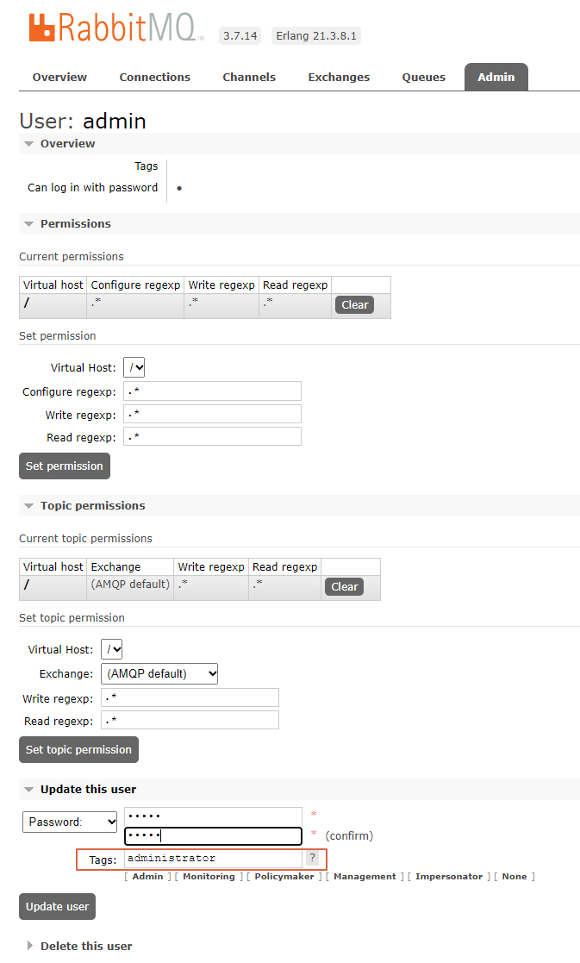The width and height of the screenshot is (580, 963).
Task: Open the Exchanges tab
Action: (338, 77)
